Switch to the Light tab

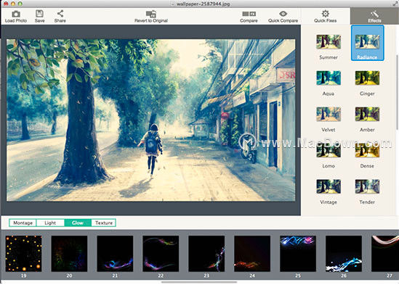(x=50, y=223)
